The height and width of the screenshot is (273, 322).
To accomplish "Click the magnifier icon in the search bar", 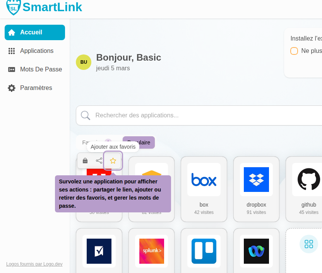I will coord(85,115).
